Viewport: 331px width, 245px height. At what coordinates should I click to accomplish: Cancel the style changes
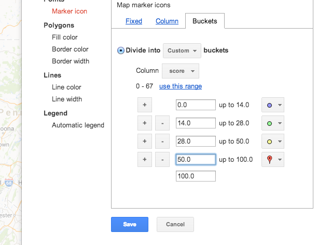[175, 225]
